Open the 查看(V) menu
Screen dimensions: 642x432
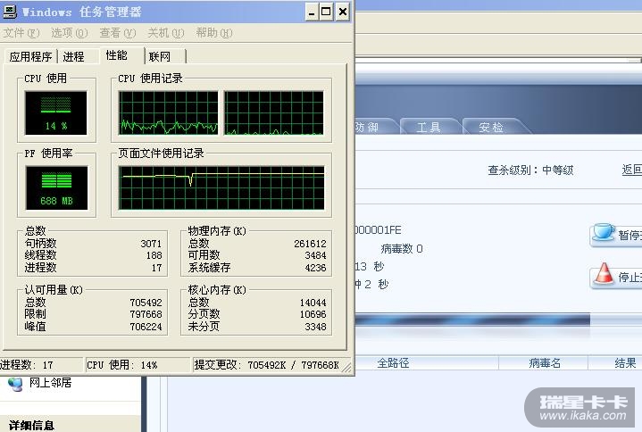click(118, 33)
